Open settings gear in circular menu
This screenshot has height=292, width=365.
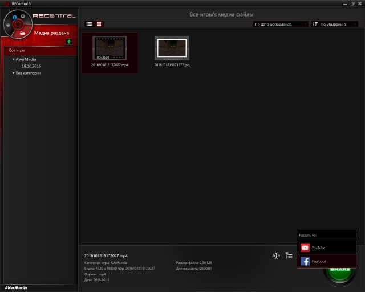(x=22, y=17)
